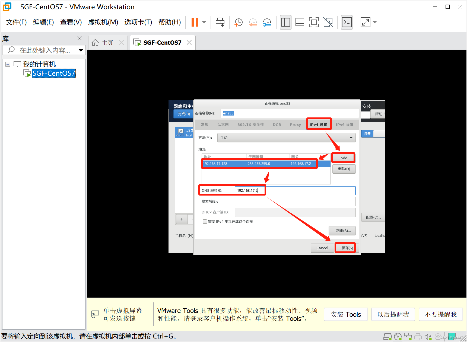The width and height of the screenshot is (467, 342).
Task: Revert to previous snapshot icon
Action: (253, 22)
